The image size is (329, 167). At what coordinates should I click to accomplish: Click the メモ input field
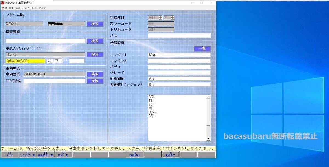point(179,35)
